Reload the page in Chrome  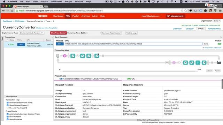[x=12, y=11]
